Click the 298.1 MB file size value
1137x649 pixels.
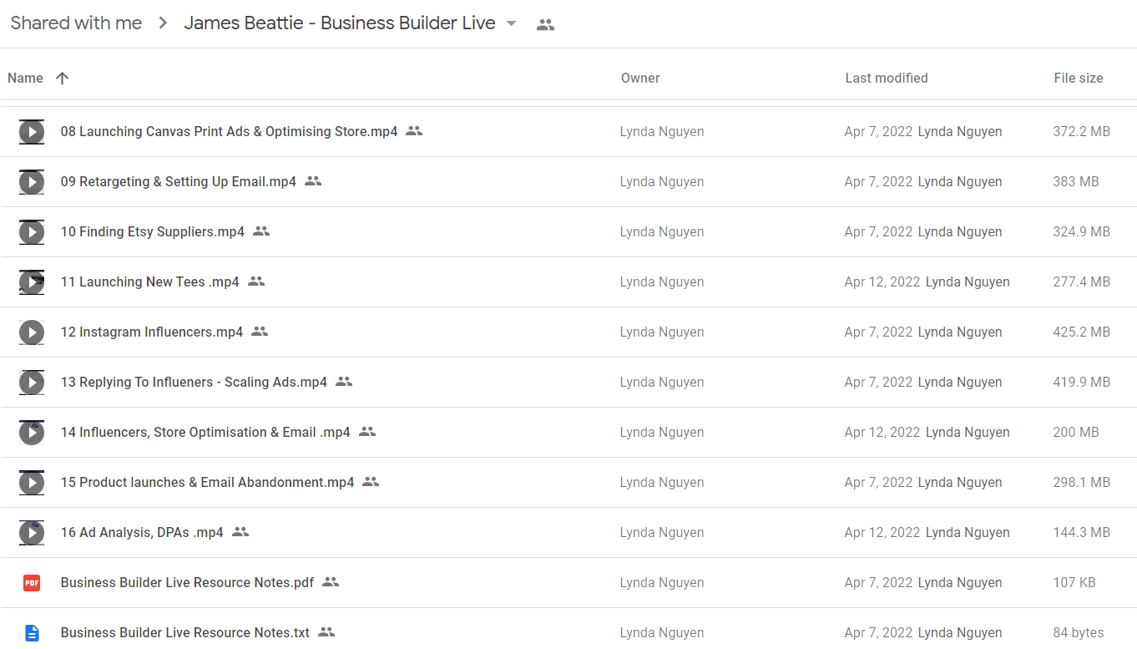[x=1082, y=482]
